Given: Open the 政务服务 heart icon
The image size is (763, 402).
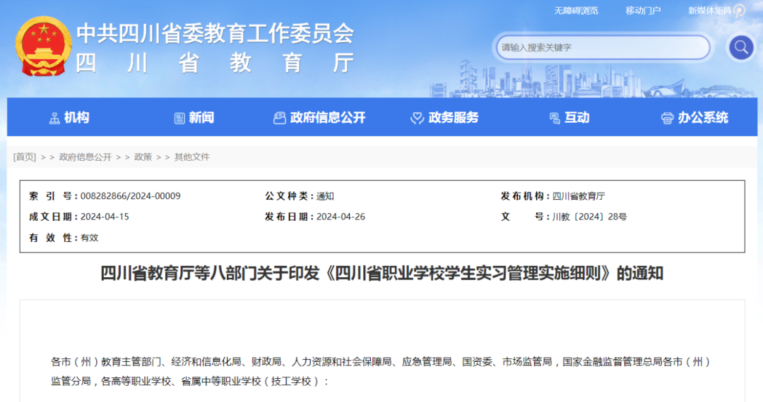Looking at the screenshot, I should (417, 118).
